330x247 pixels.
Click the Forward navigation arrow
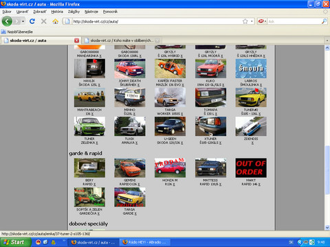click(x=16, y=21)
